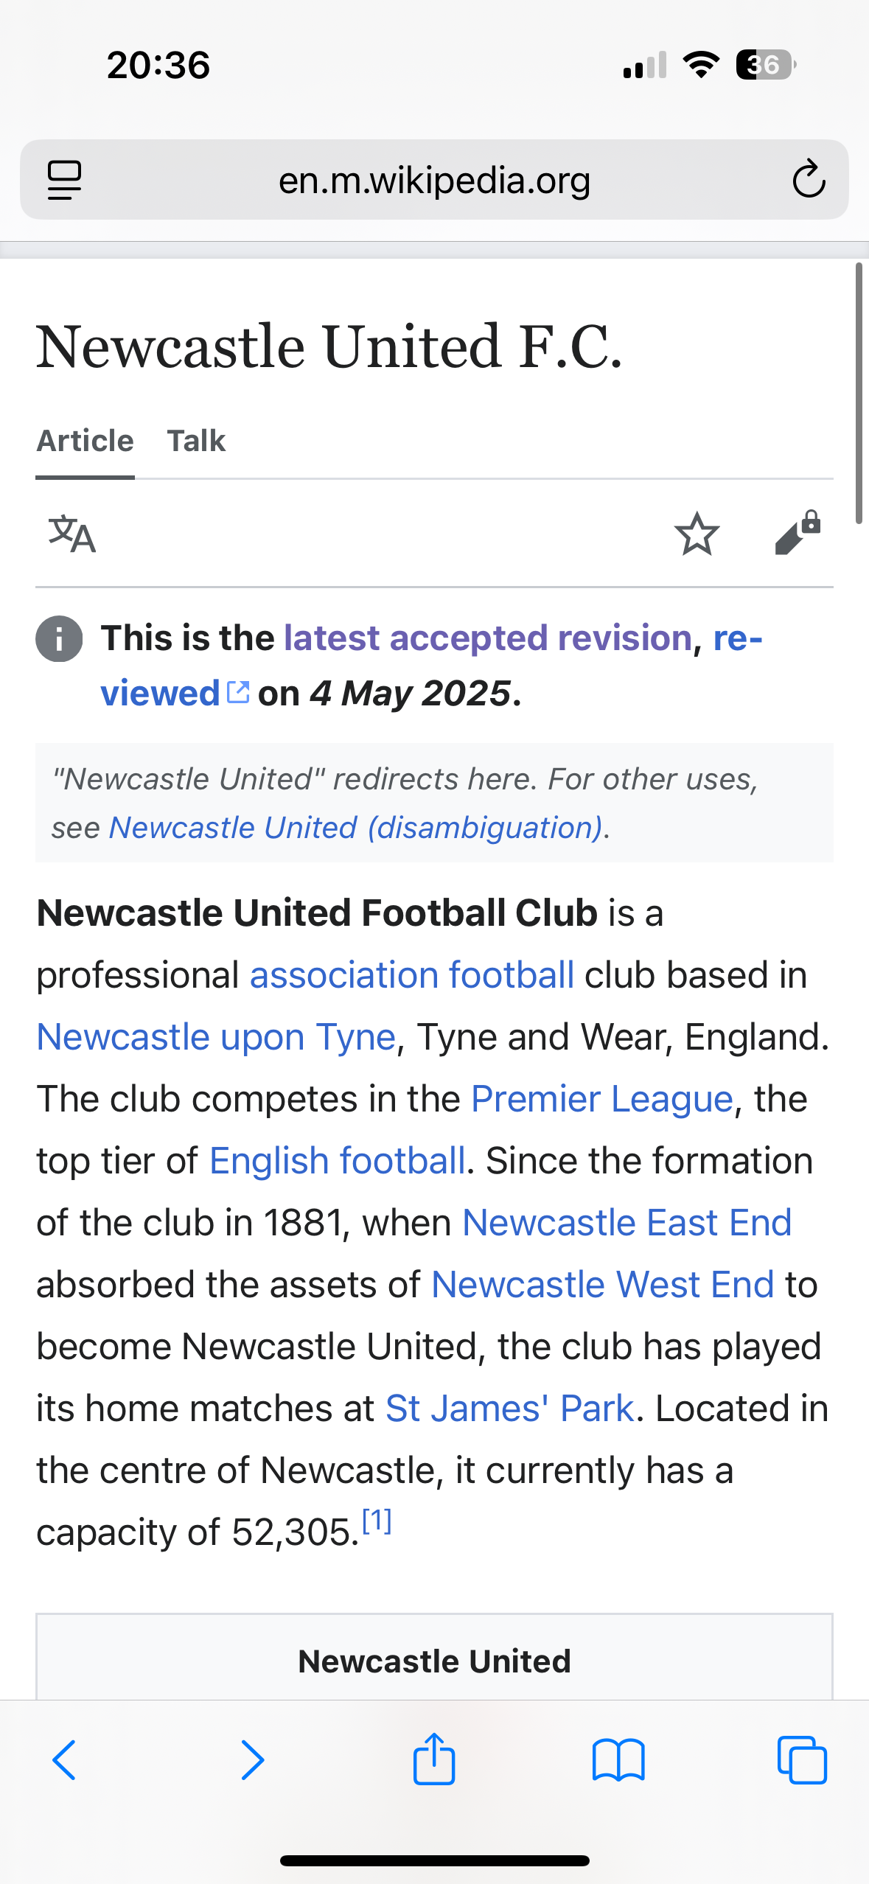Show all open Safari tabs
Image resolution: width=869 pixels, height=1884 pixels.
tap(802, 1760)
